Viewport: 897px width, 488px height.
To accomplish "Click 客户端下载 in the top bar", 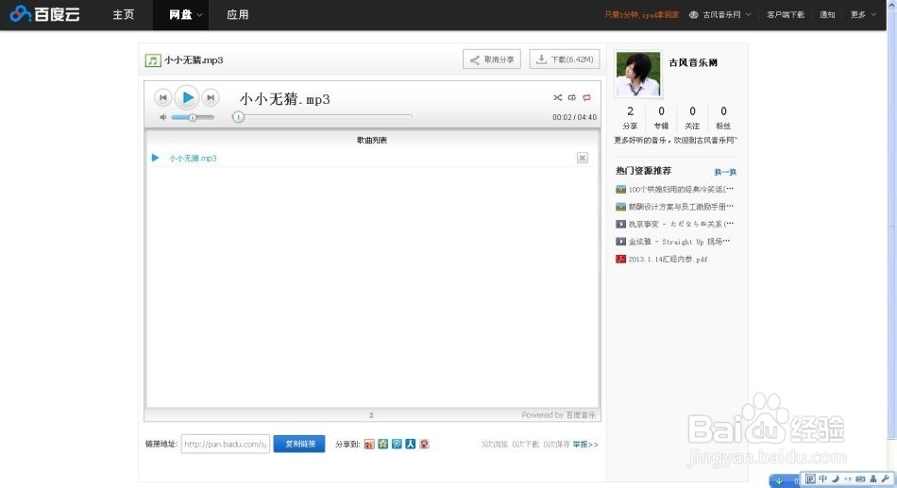I will (x=786, y=15).
